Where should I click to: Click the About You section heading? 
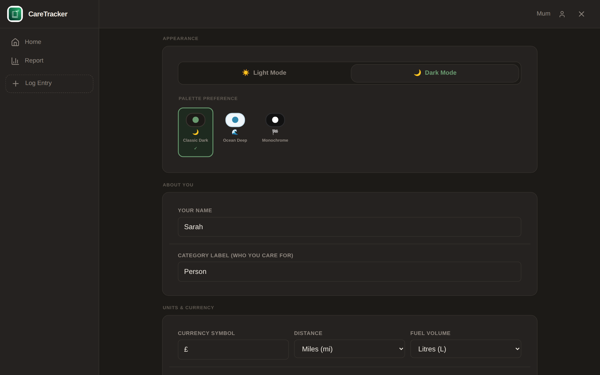click(178, 185)
